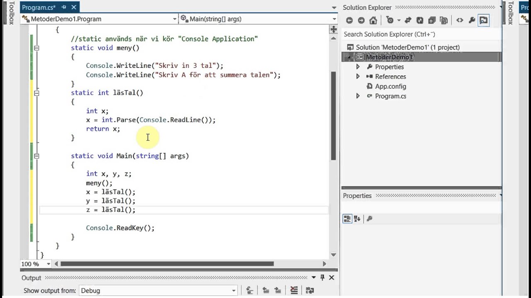Toggle Auto Hide pin on Output panel

(x=322, y=278)
